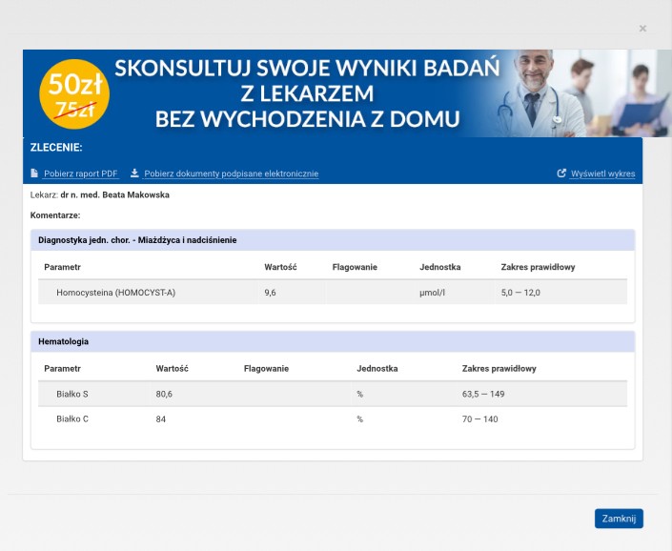
Task: Select the Białko C parameter
Action: [72, 419]
